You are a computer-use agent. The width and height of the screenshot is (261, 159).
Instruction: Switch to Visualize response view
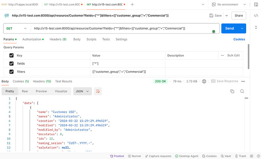[x=61, y=91]
